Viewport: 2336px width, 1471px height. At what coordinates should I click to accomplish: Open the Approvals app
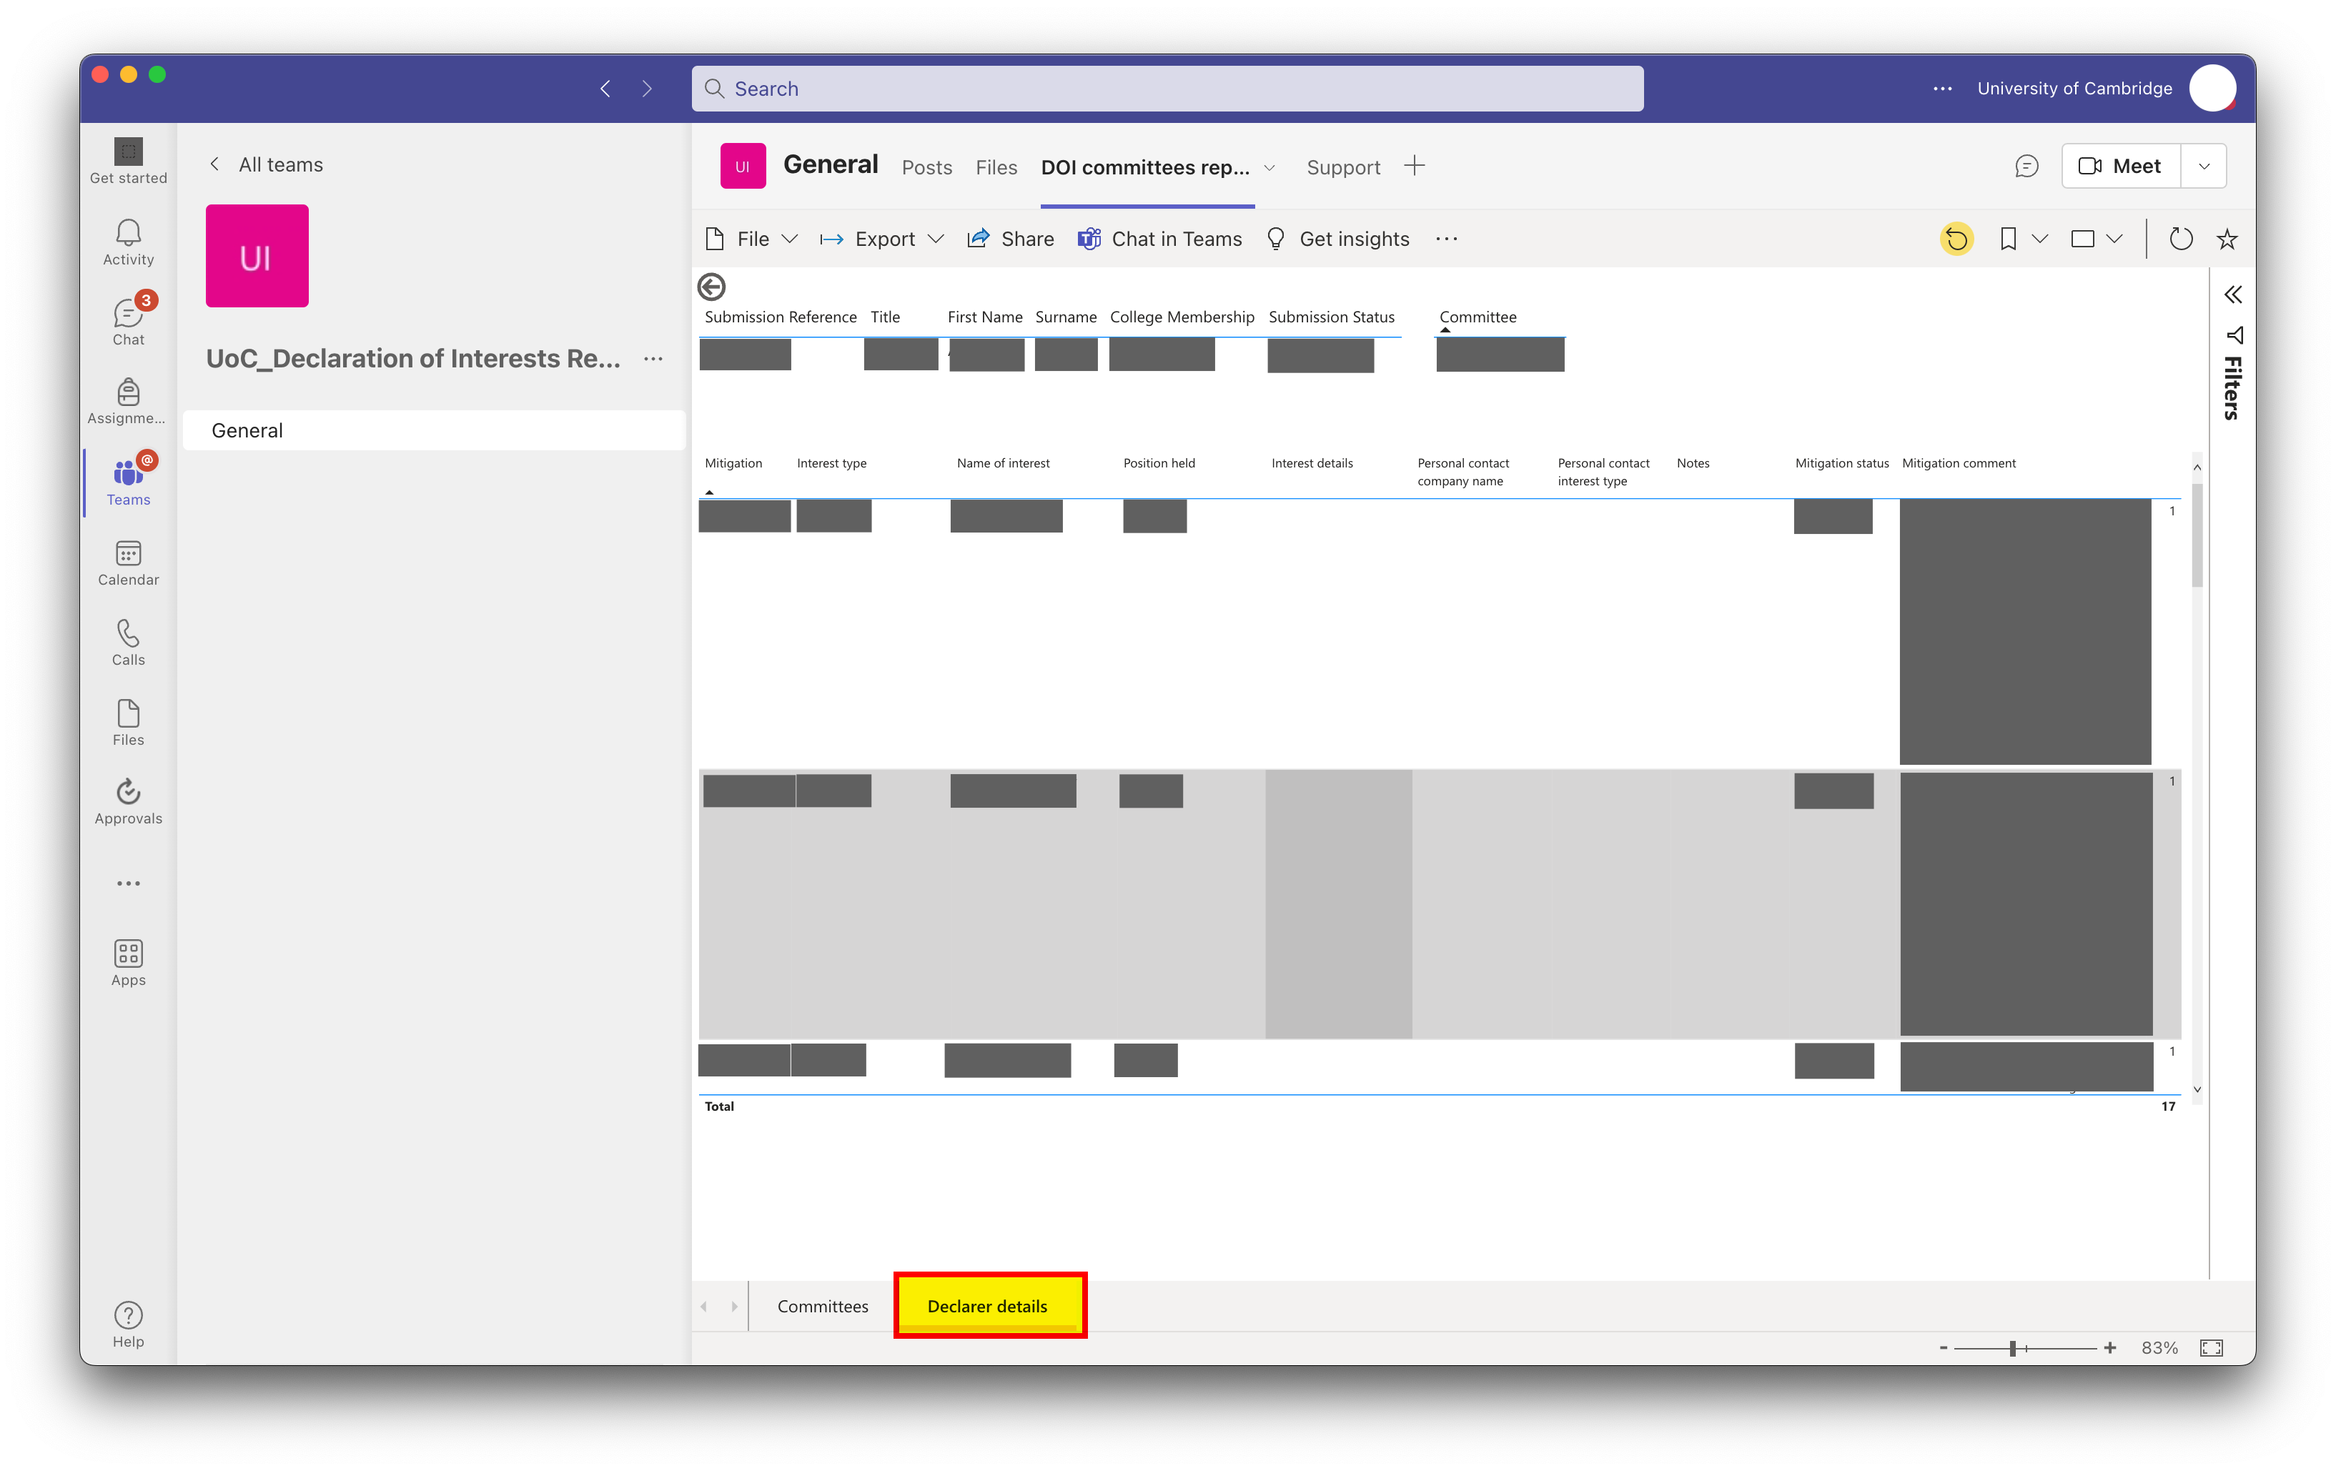pos(128,803)
